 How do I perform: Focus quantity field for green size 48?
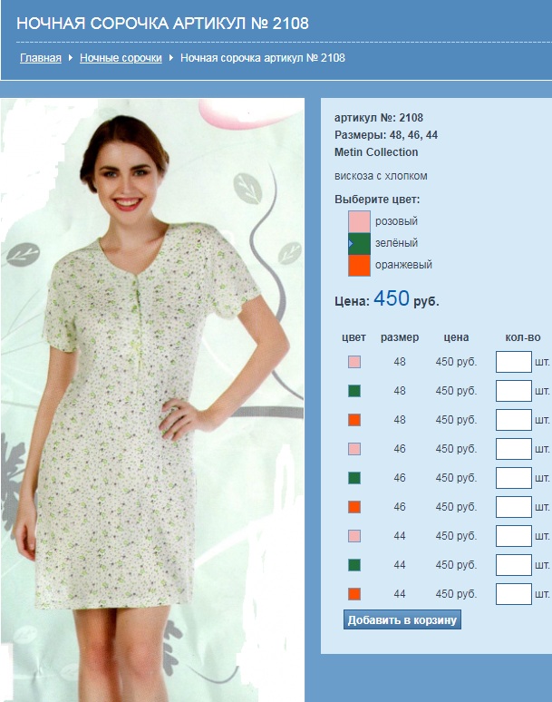click(x=513, y=391)
